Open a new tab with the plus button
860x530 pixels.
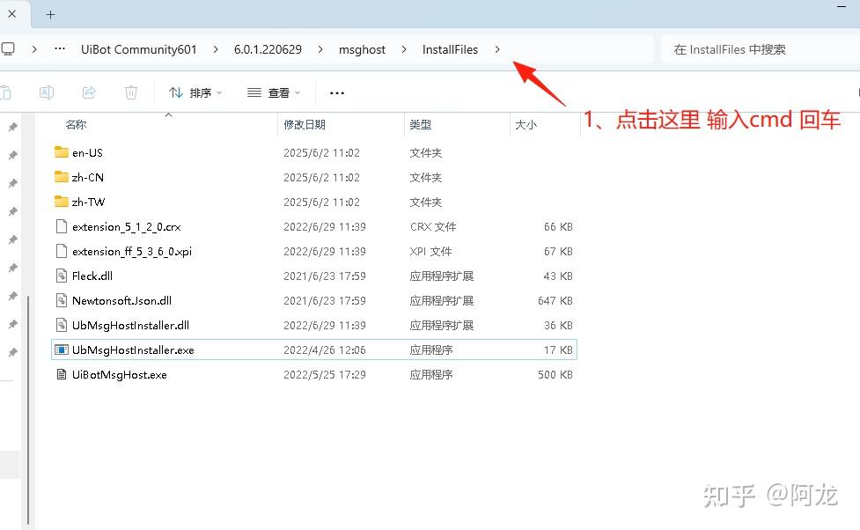(x=50, y=14)
